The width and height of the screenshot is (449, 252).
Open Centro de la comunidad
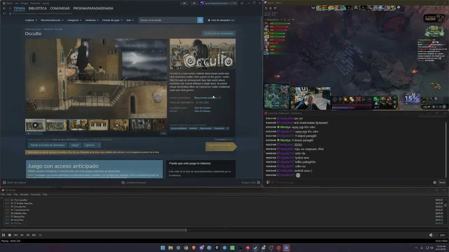pos(219,33)
